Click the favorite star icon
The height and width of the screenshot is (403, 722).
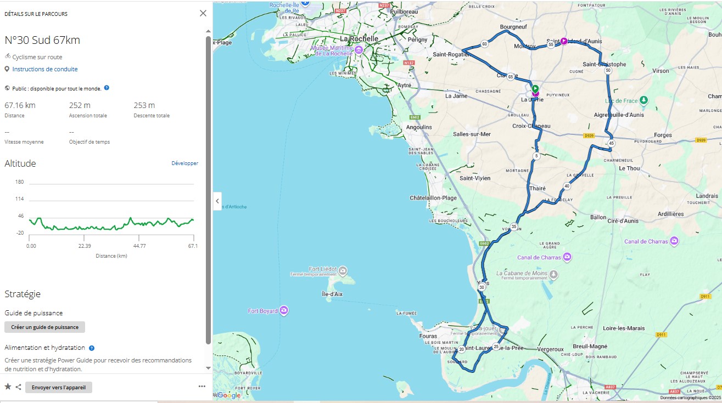pos(8,387)
